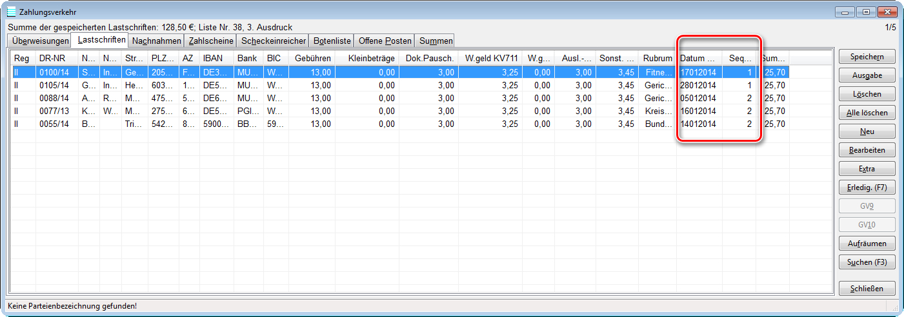Sort by the Gebühren column header

(312, 58)
